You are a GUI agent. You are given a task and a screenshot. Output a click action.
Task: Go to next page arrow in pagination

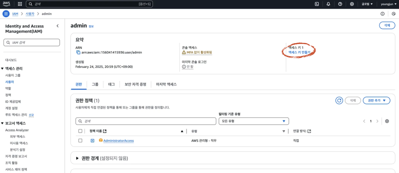point(377,121)
